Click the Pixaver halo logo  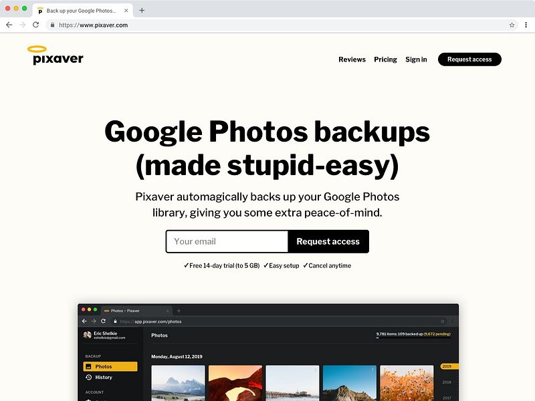coord(56,55)
